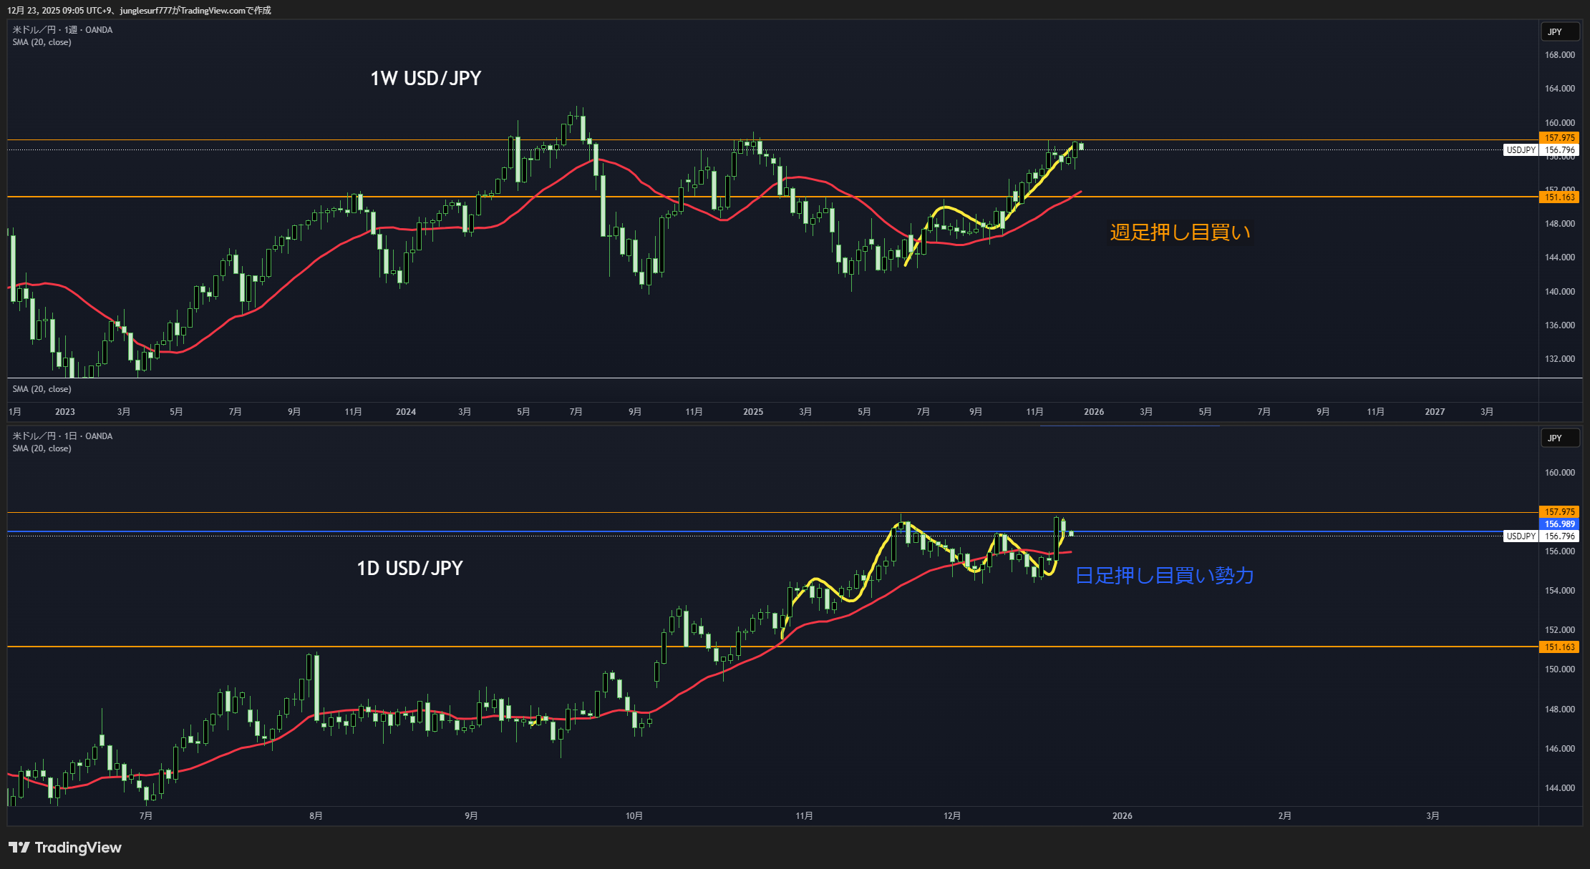Open the JPY currency selector on weekly chart
This screenshot has width=1590, height=869.
click(1559, 32)
